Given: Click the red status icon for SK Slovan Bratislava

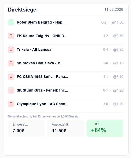Looking at the screenshot, I should coord(11,63).
